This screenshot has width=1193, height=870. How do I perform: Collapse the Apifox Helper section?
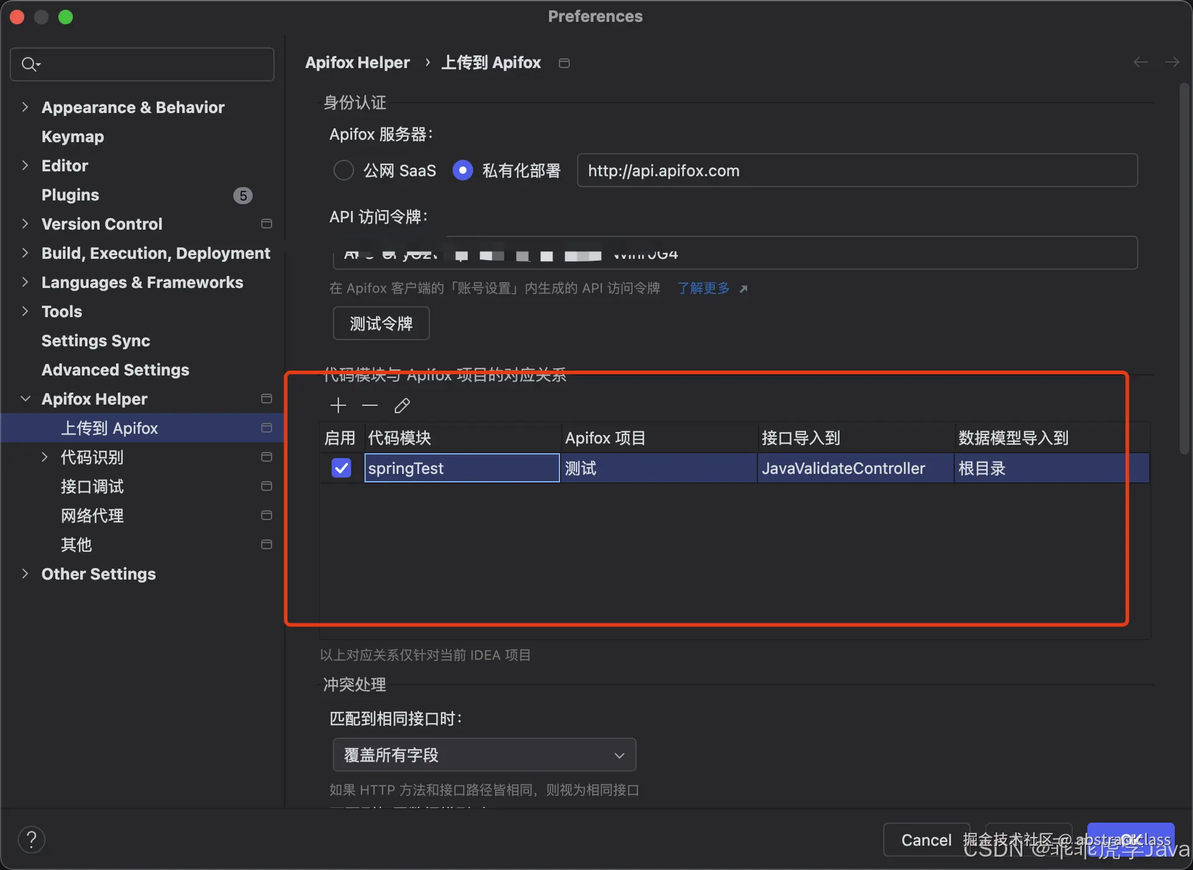tap(25, 399)
